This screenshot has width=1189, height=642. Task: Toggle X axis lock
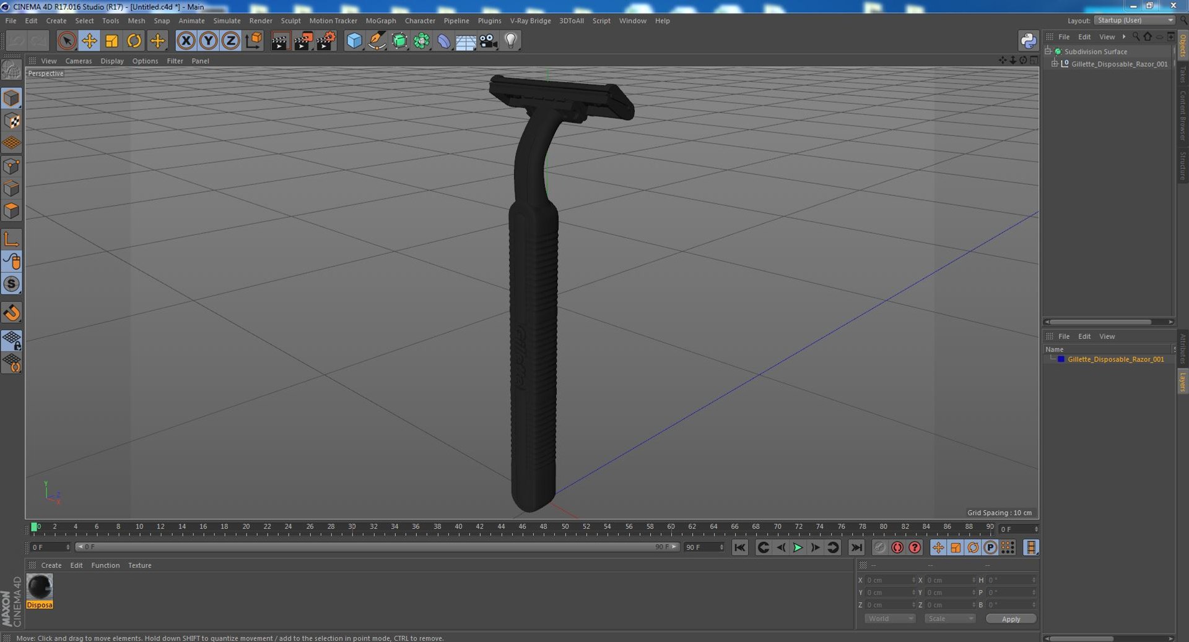(x=186, y=41)
